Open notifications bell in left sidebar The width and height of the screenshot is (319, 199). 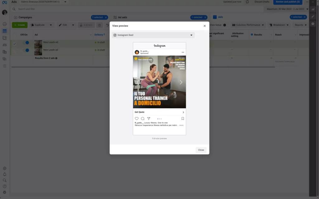click(x=4, y=174)
